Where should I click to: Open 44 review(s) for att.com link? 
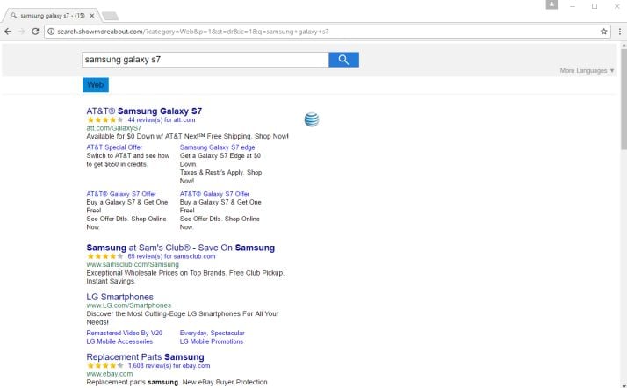point(162,120)
